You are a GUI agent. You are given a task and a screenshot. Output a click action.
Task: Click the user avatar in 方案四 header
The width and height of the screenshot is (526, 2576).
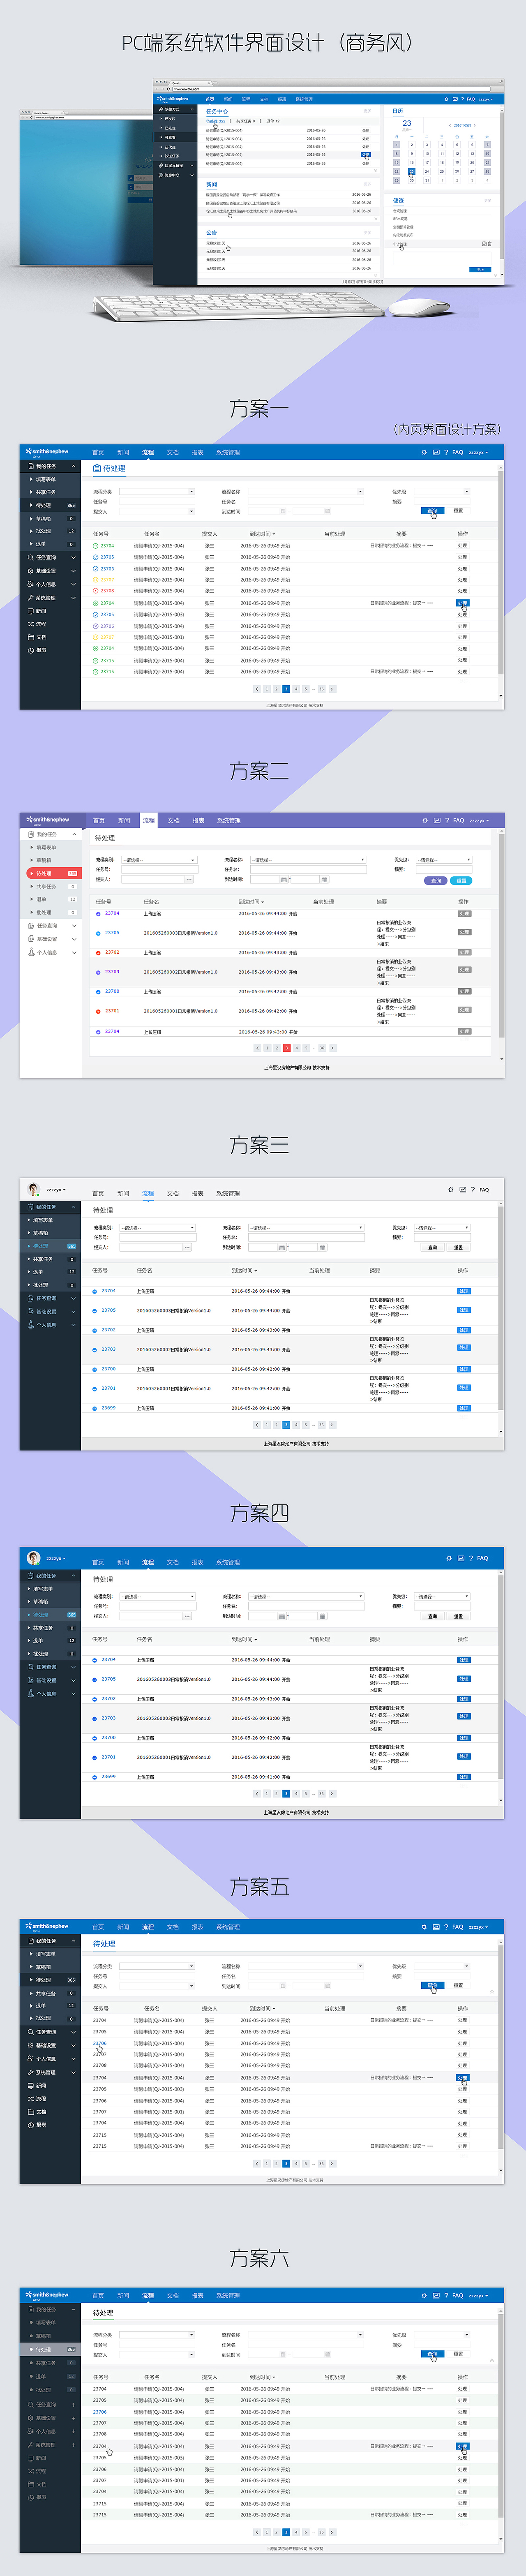[x=34, y=1558]
